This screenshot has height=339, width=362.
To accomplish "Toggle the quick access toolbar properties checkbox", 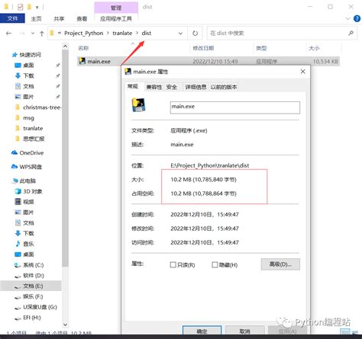I will tap(21, 7).
